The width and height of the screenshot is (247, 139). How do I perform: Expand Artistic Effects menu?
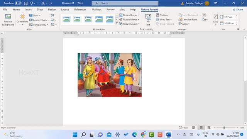pos(39,20)
